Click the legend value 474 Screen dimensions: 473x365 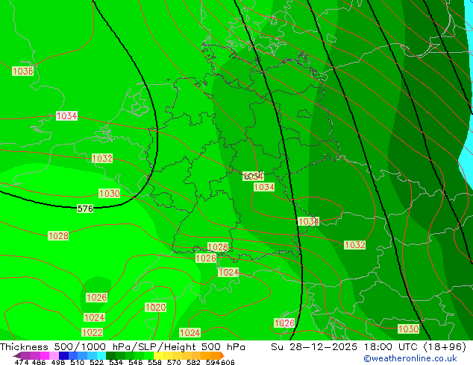22,362
